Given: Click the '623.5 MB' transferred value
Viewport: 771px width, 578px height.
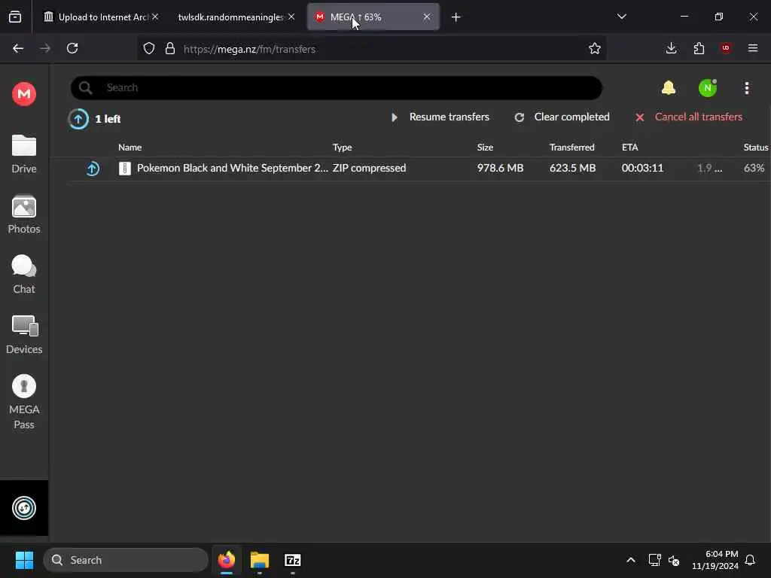Looking at the screenshot, I should [572, 168].
